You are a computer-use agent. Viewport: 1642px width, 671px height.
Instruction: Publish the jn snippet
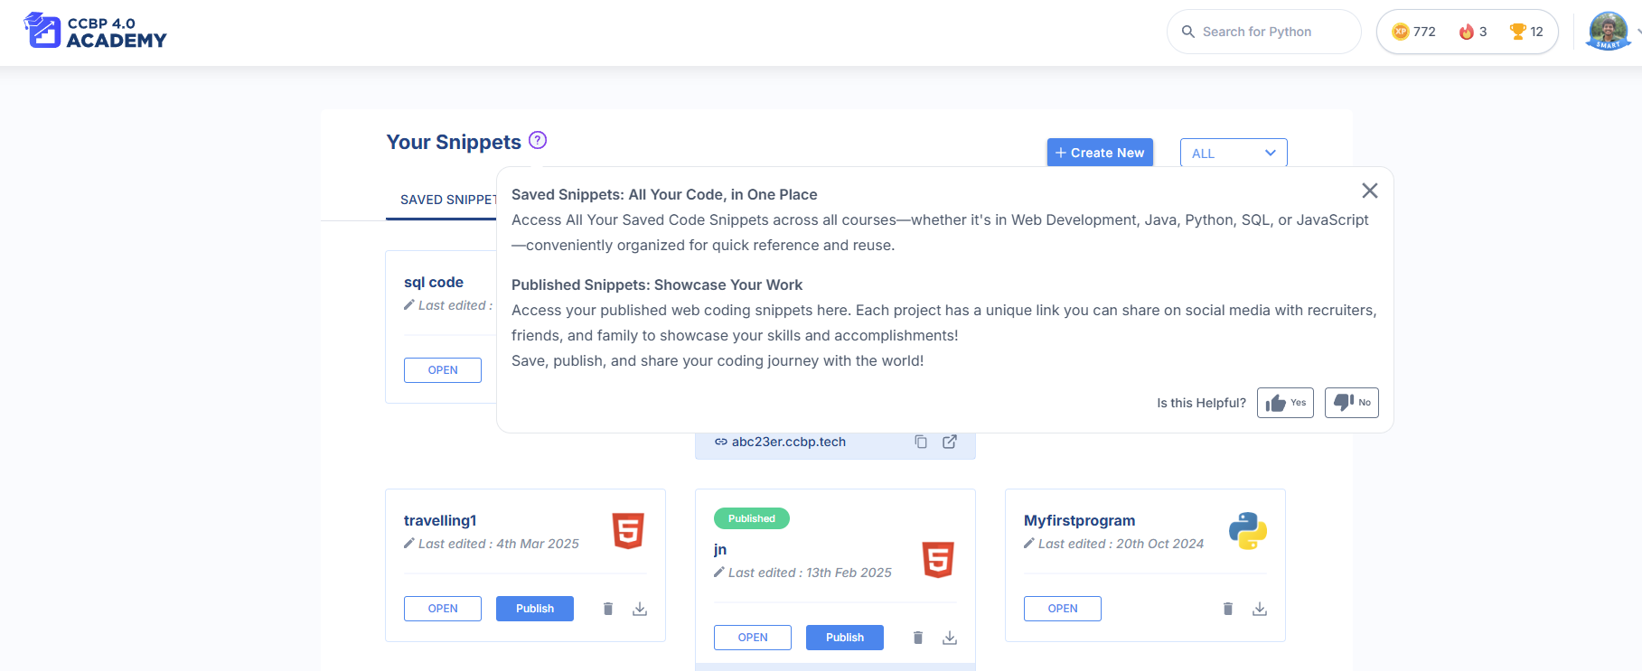845,638
